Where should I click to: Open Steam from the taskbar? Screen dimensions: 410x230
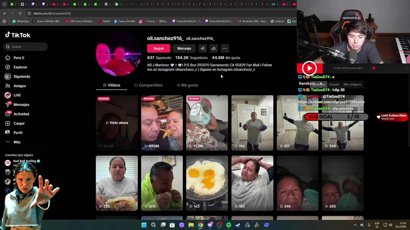(x=238, y=225)
